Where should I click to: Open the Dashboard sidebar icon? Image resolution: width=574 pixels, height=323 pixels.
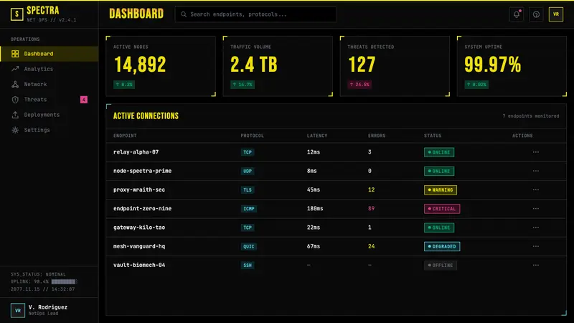(15, 54)
